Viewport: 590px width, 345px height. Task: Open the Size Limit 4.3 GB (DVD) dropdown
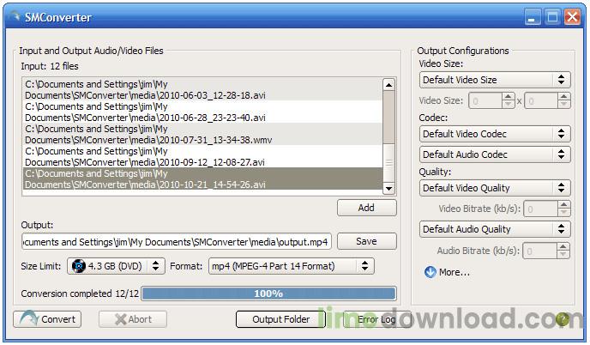116,266
